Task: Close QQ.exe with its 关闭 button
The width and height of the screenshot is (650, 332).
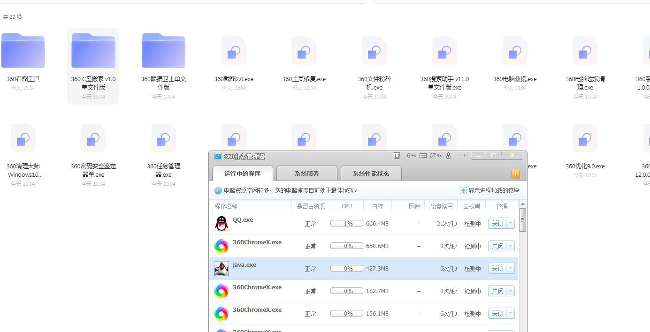Action: click(497, 224)
